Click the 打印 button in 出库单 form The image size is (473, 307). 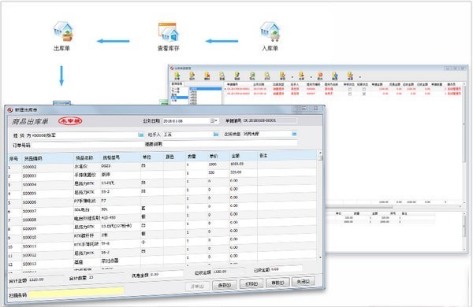pyautogui.click(x=251, y=283)
